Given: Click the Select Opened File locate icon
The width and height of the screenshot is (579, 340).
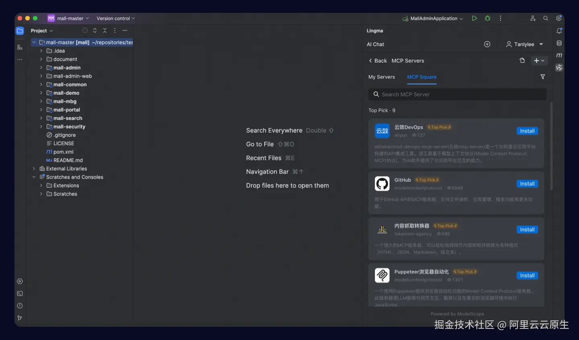Looking at the screenshot, I should tap(85, 31).
